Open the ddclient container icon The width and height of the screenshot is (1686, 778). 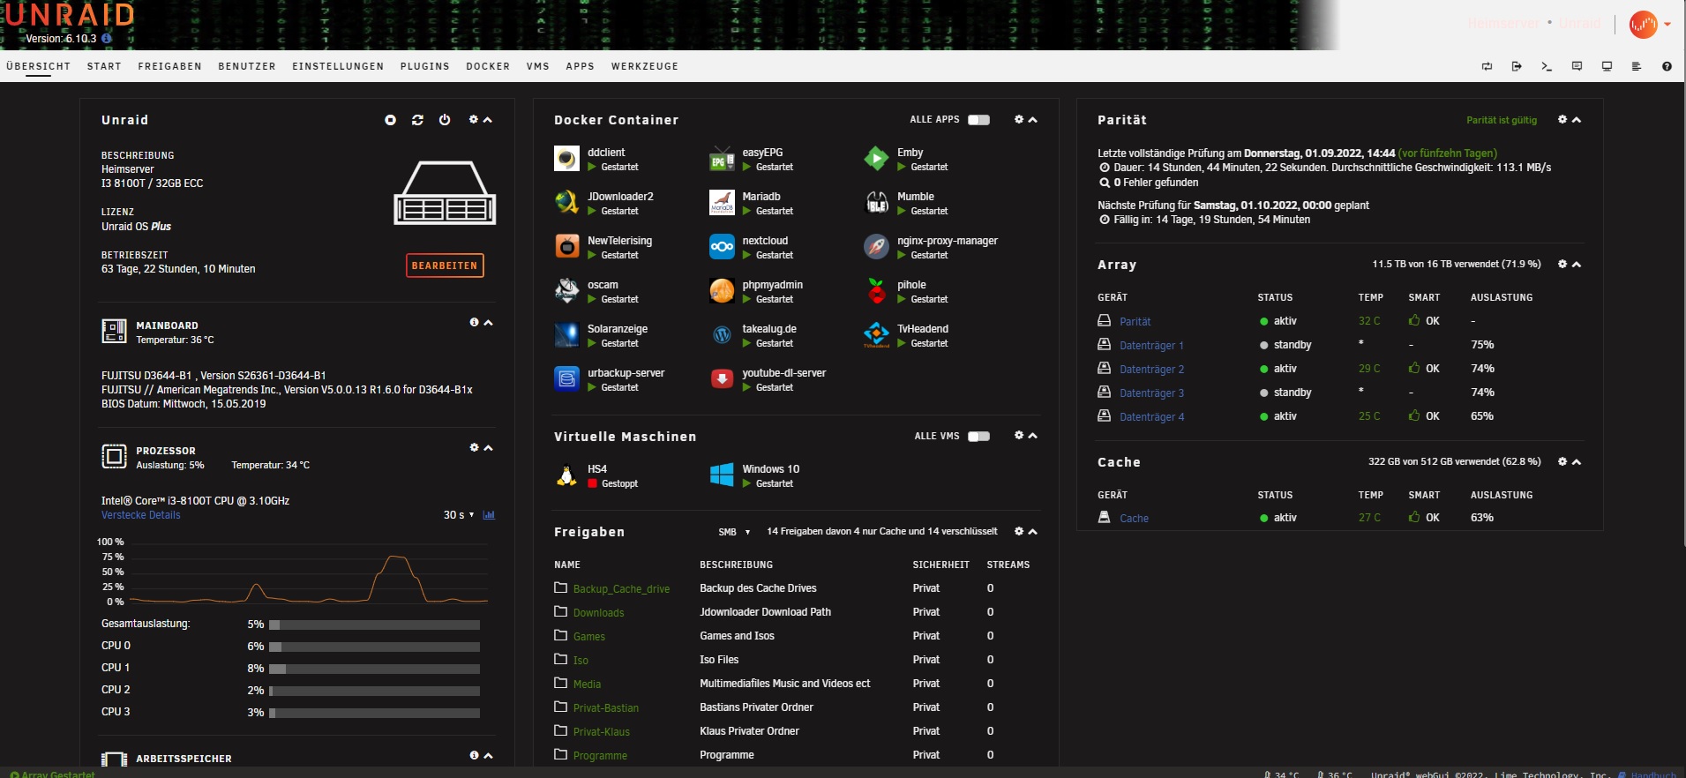coord(566,159)
